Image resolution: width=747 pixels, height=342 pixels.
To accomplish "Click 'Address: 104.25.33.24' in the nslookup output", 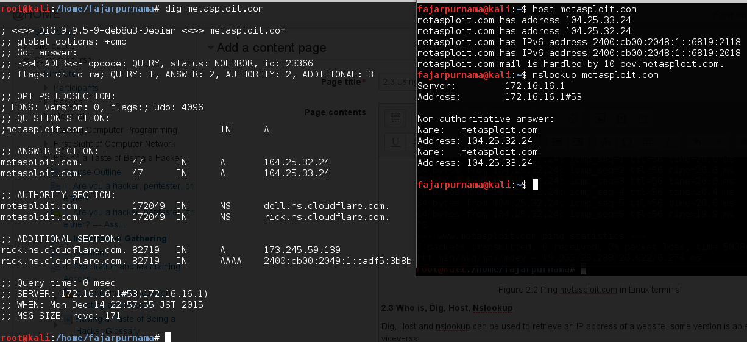I will click(475, 163).
